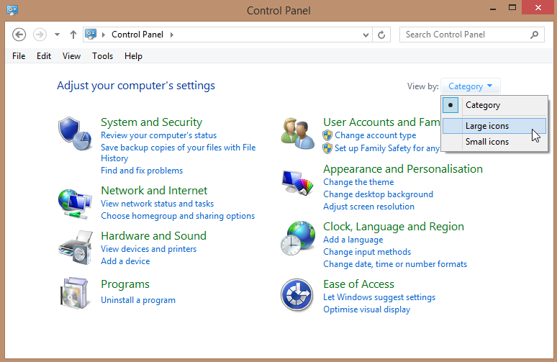Click View network status and tasks
Image resolution: width=557 pixels, height=362 pixels.
pos(158,204)
